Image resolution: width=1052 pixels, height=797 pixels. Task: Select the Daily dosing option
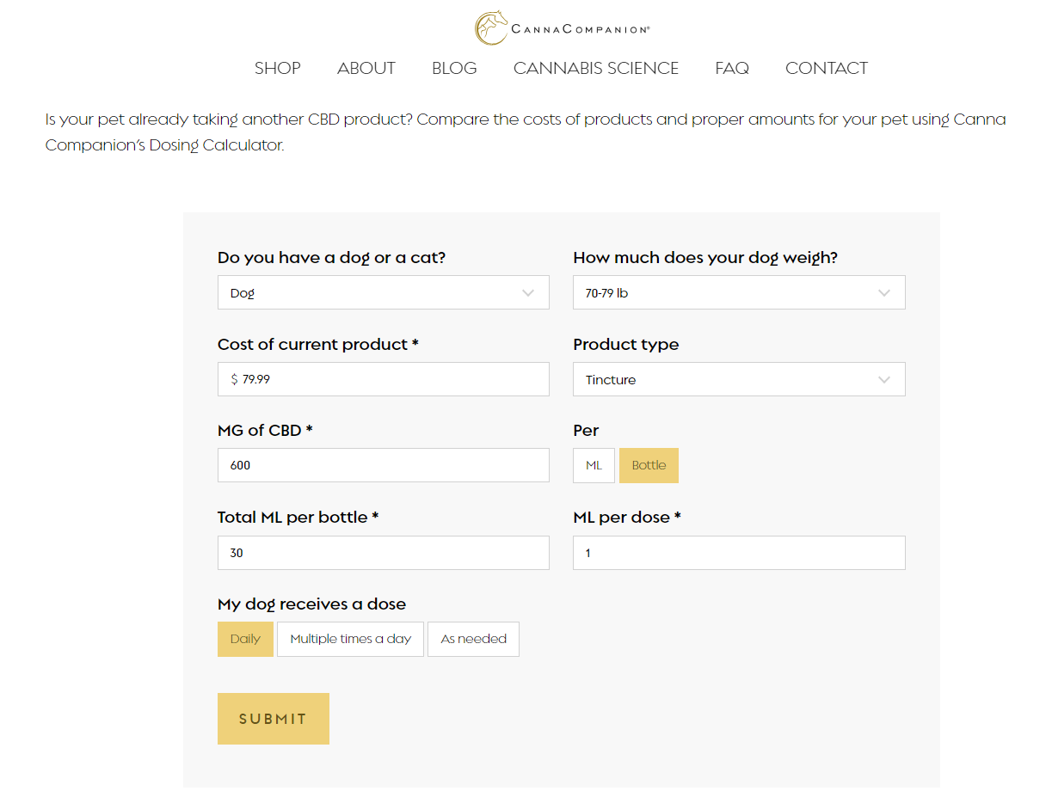245,639
